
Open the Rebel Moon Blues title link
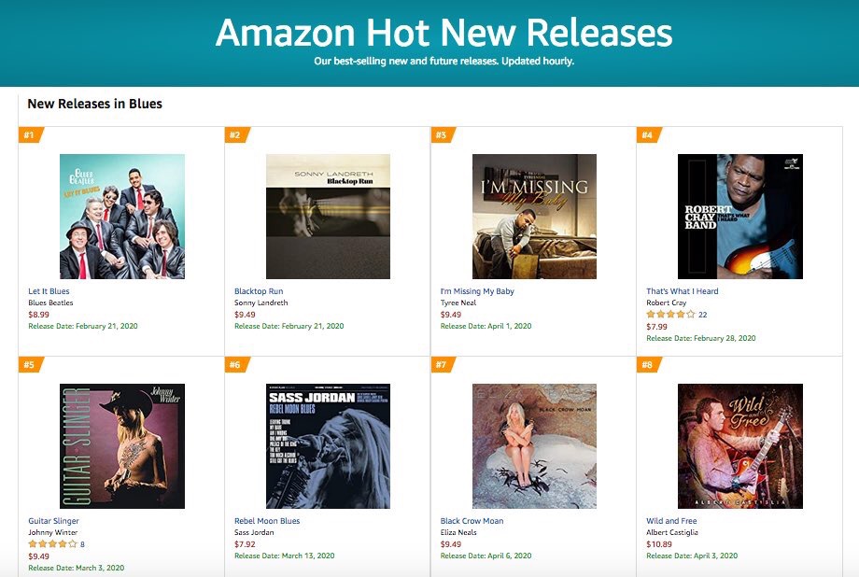[267, 521]
